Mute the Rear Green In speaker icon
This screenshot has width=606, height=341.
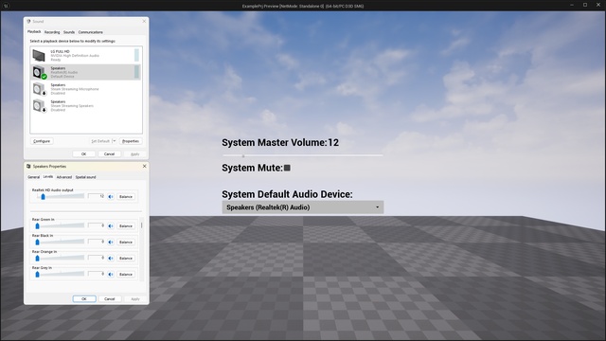pyautogui.click(x=111, y=225)
